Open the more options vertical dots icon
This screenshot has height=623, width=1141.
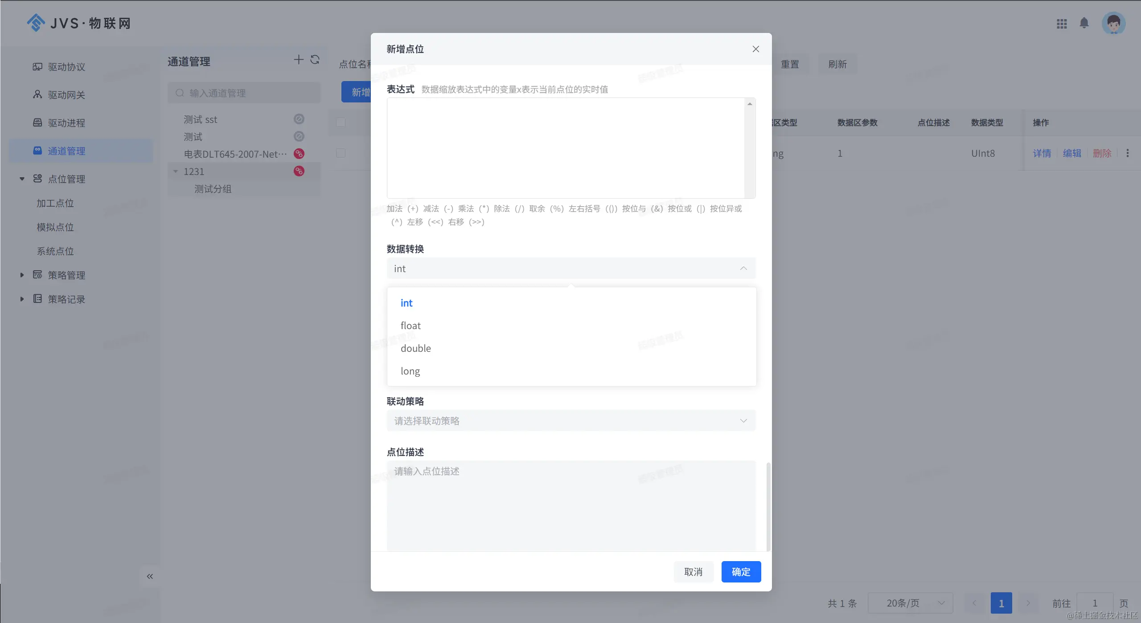[1128, 153]
